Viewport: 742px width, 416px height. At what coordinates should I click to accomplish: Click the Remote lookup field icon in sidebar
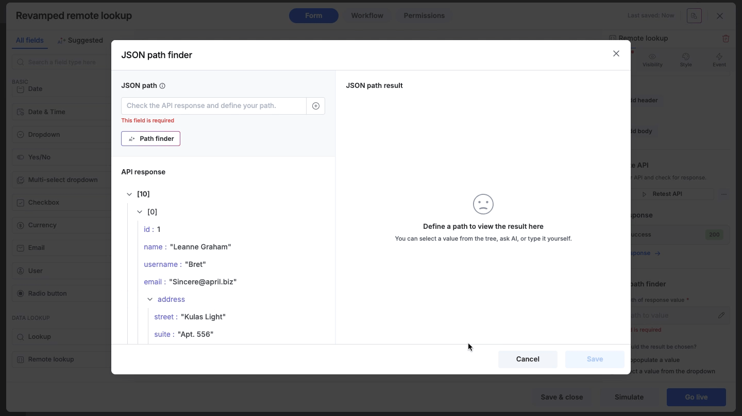coord(21,359)
